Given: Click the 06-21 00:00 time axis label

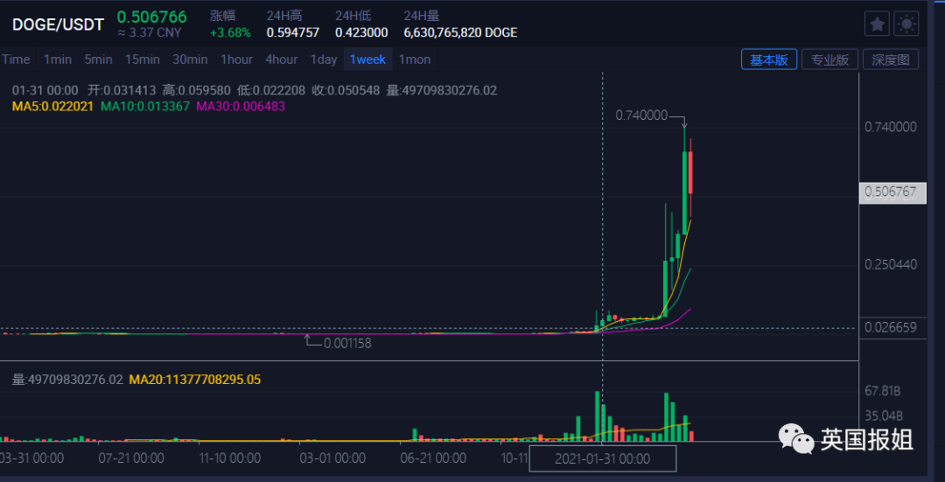Looking at the screenshot, I should (433, 458).
